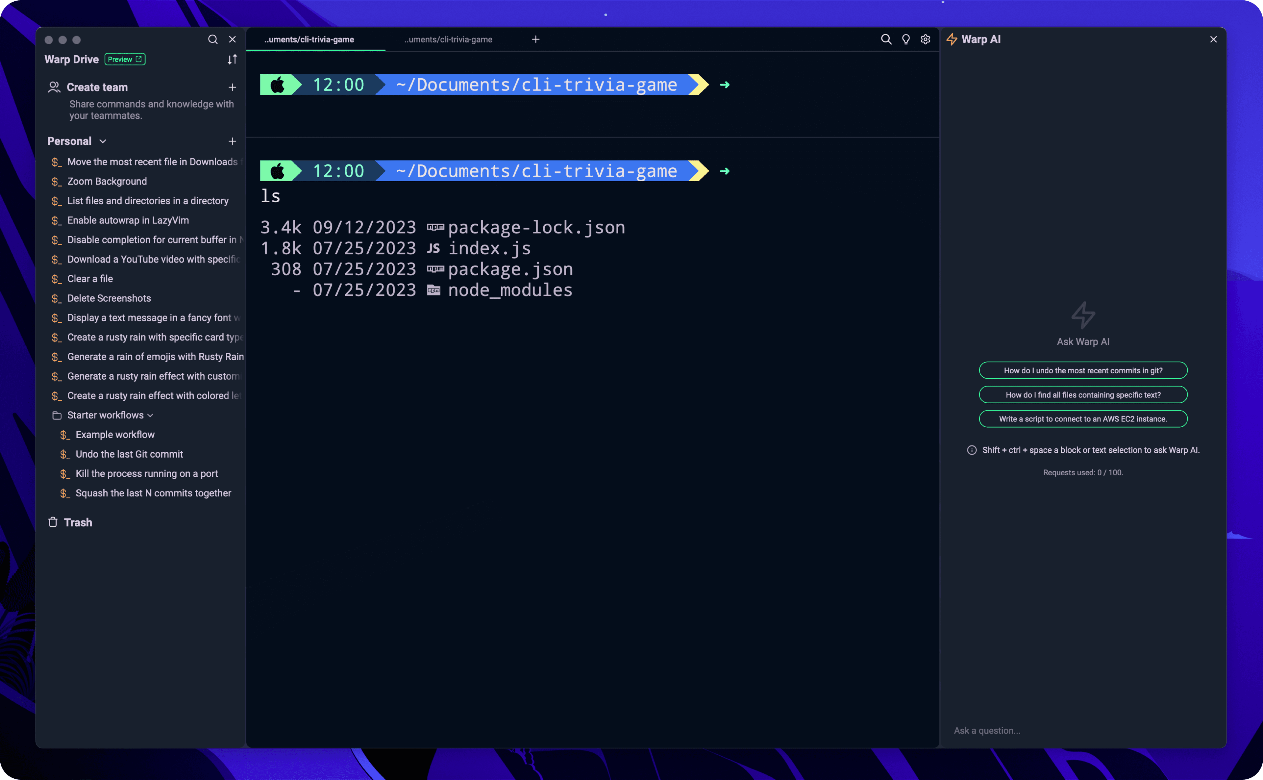Select 'Write a script to connect to AWS EC2' suggestion
This screenshot has height=780, width=1263.
1082,419
